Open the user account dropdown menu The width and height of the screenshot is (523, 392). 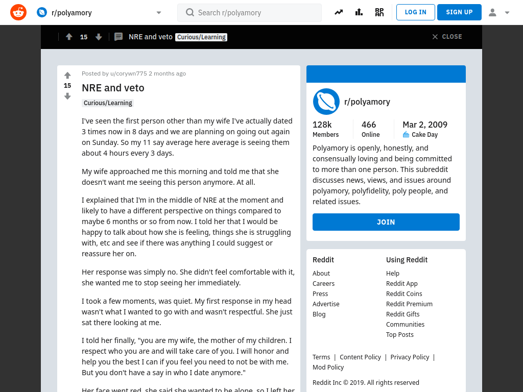pyautogui.click(x=499, y=12)
